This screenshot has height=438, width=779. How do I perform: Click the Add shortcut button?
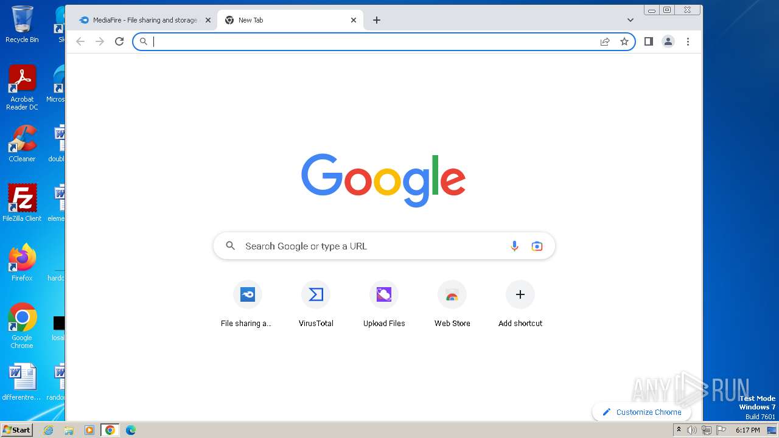pos(520,304)
